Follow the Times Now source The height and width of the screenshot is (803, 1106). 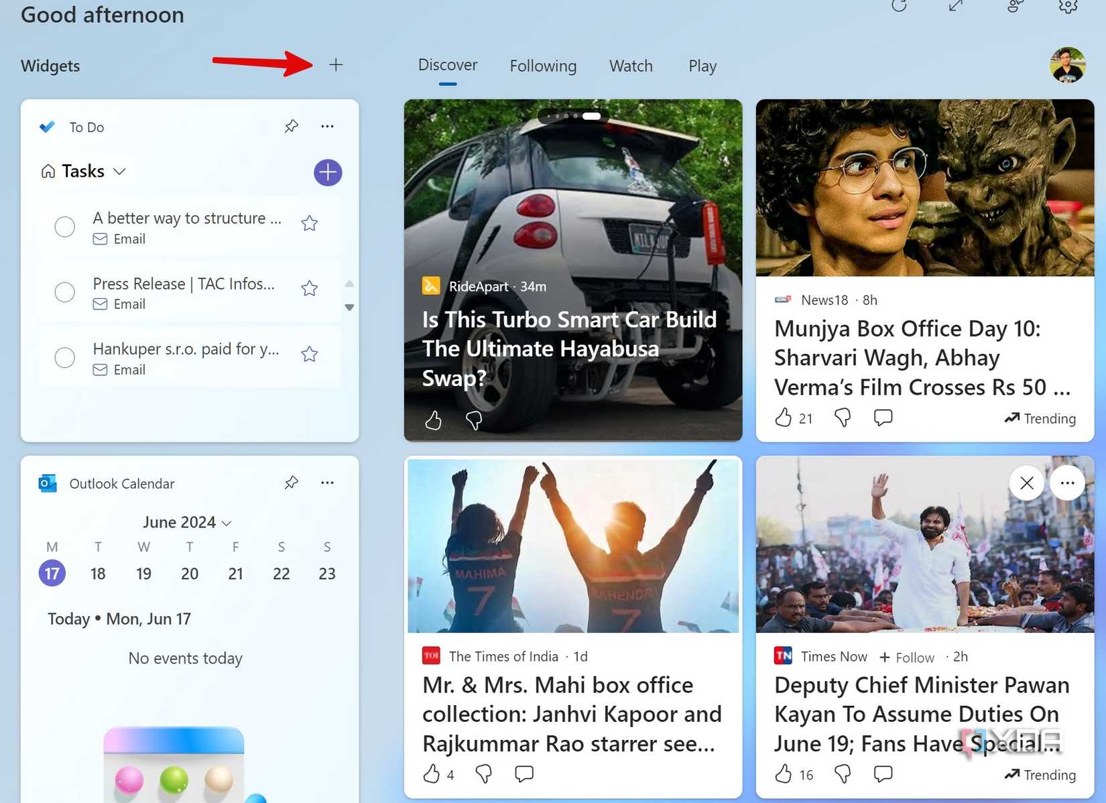click(x=907, y=658)
